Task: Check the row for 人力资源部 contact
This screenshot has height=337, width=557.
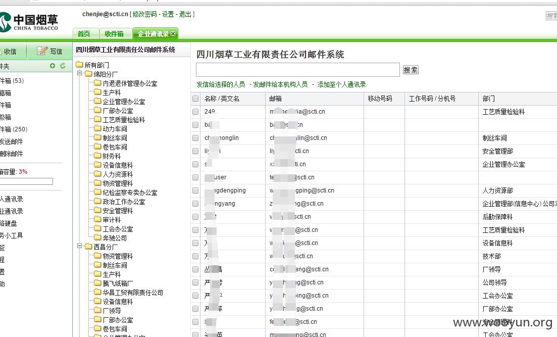Action: (195, 190)
